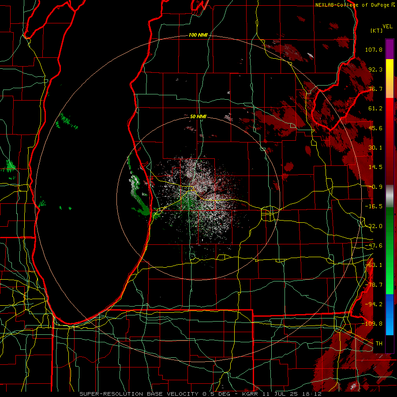This screenshot has width=397, height=397.
Task: Click the 107.8 legend value
Action: [374, 49]
